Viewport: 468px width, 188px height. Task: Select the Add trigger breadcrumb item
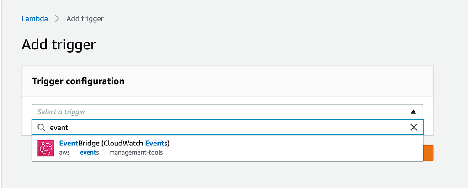(x=85, y=19)
